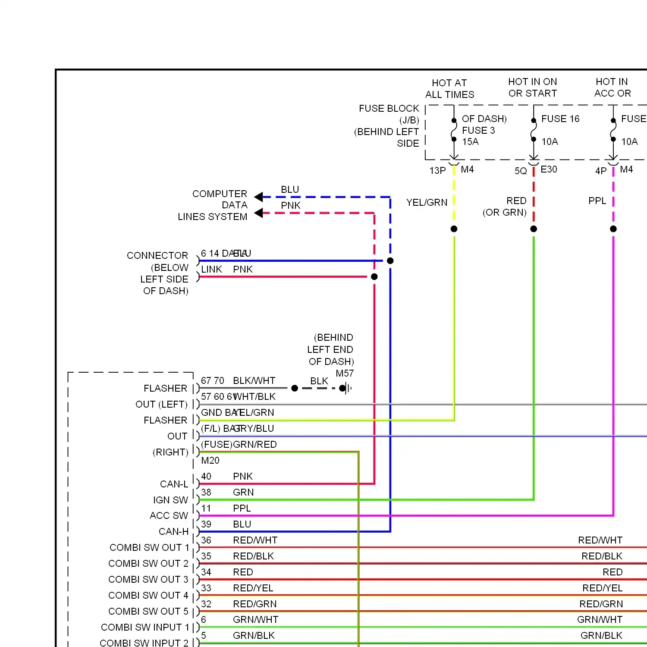Select the COMBI SW OUT 1 label
The image size is (647, 647).
tap(149, 547)
